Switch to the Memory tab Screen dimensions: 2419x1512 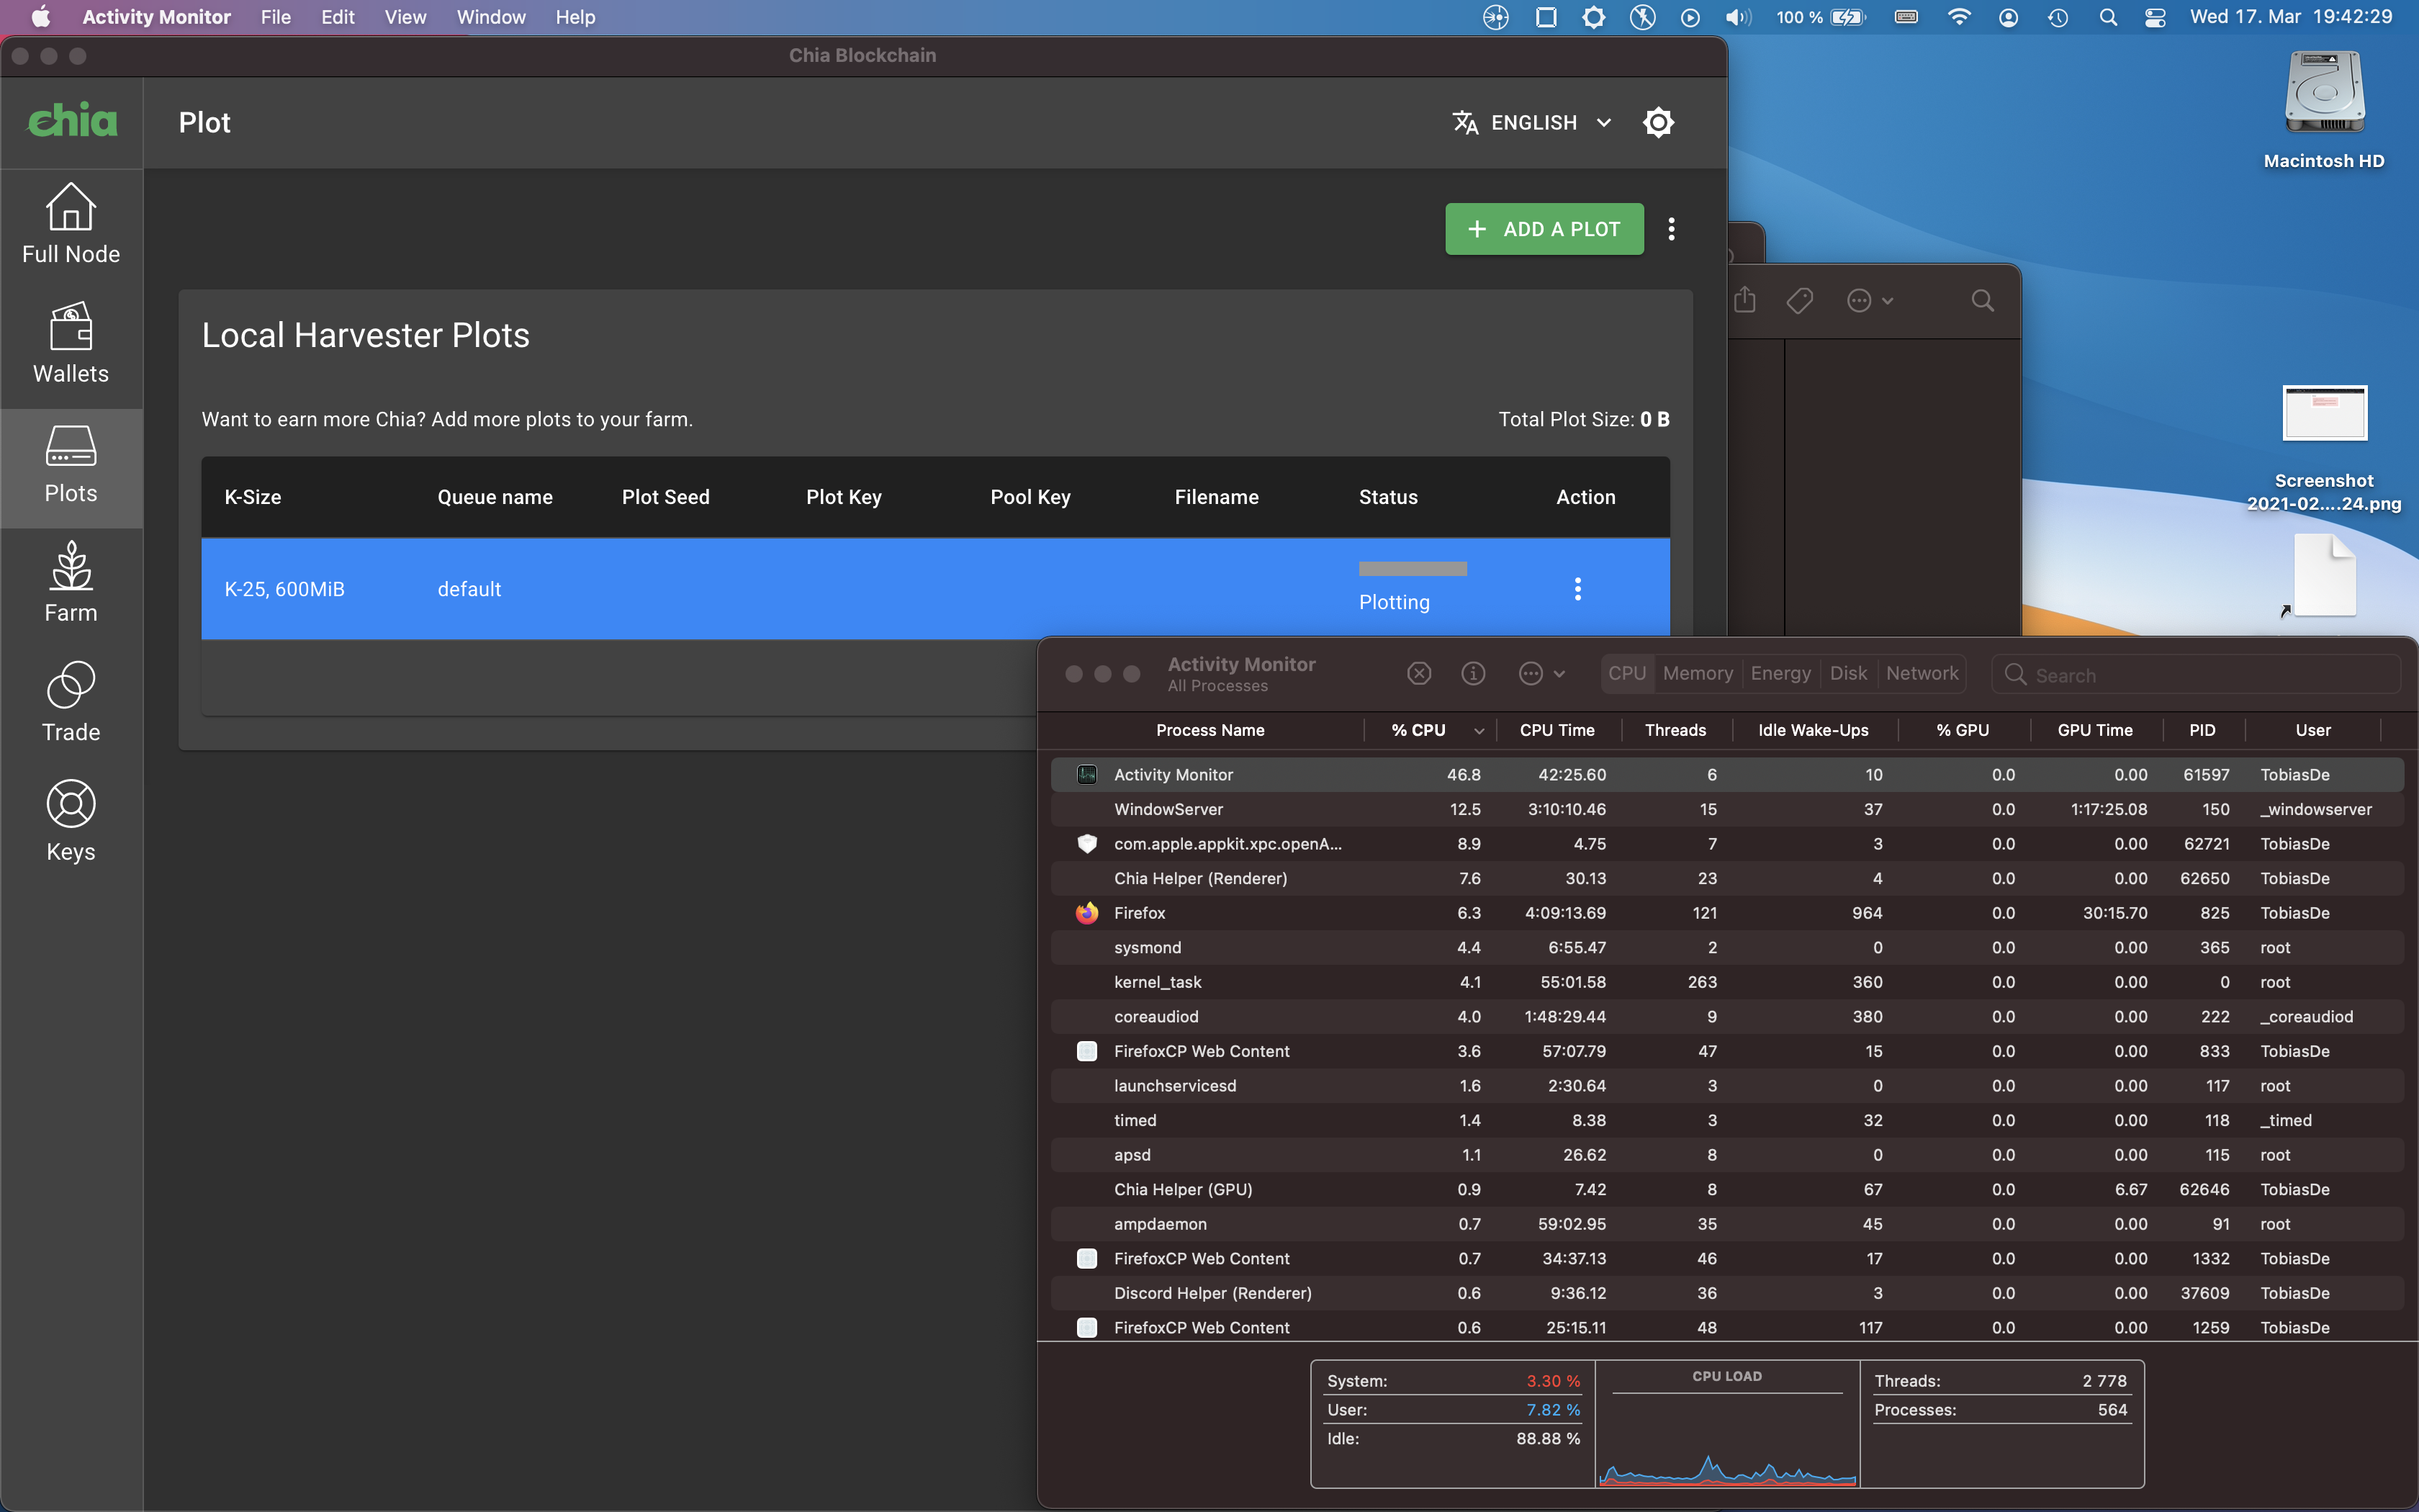[1698, 673]
